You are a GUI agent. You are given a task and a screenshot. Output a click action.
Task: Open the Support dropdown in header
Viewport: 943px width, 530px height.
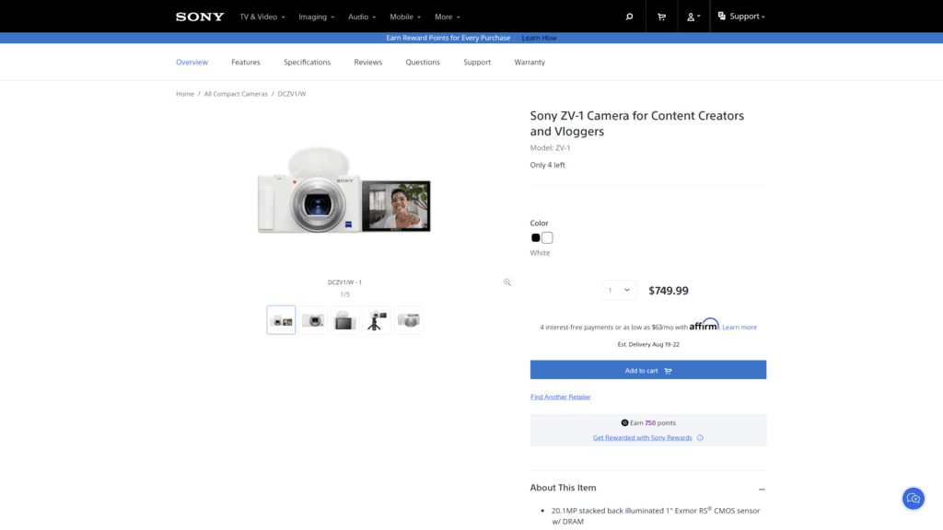[x=741, y=17]
